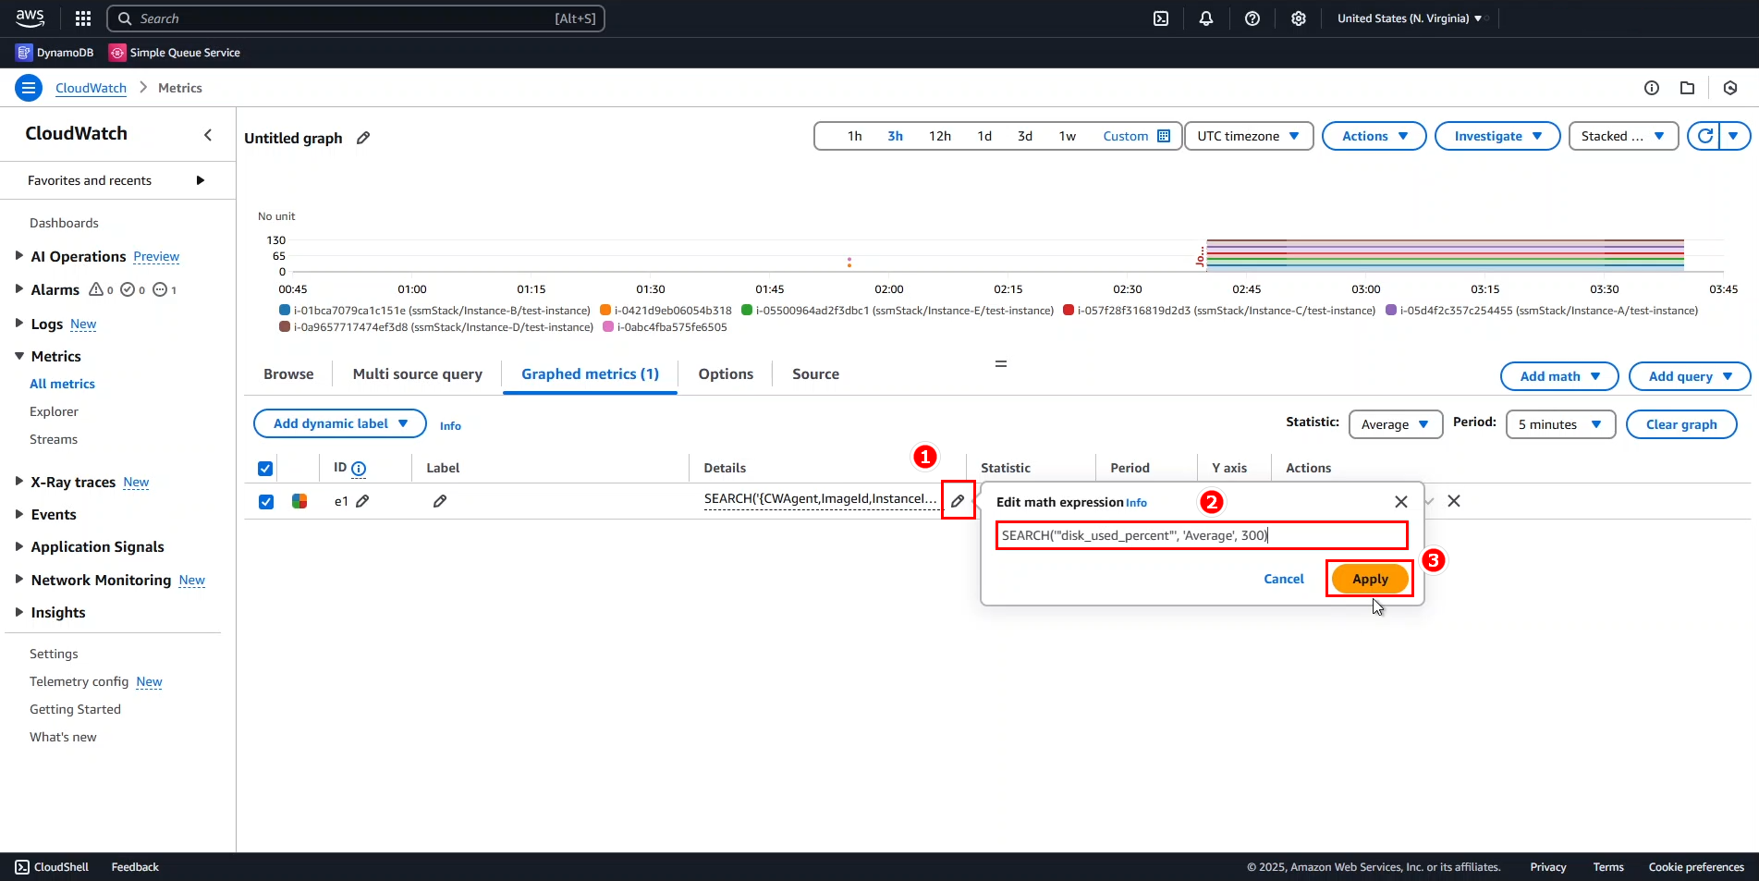Image resolution: width=1759 pixels, height=881 pixels.
Task: Open CloudShell icon in top bar
Action: click(1161, 18)
